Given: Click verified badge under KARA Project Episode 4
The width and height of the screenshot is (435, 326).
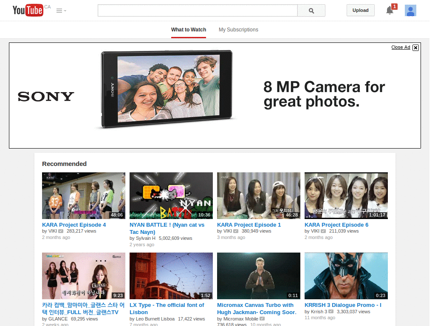Looking at the screenshot, I should pyautogui.click(x=61, y=231).
